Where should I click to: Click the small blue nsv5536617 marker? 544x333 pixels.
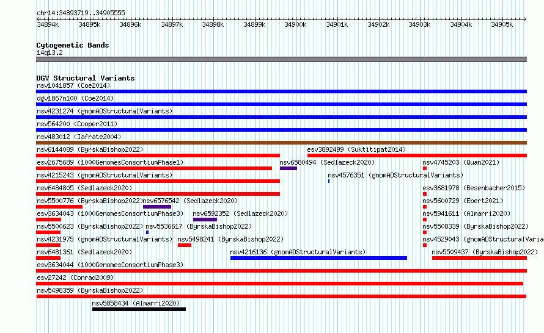point(147,232)
